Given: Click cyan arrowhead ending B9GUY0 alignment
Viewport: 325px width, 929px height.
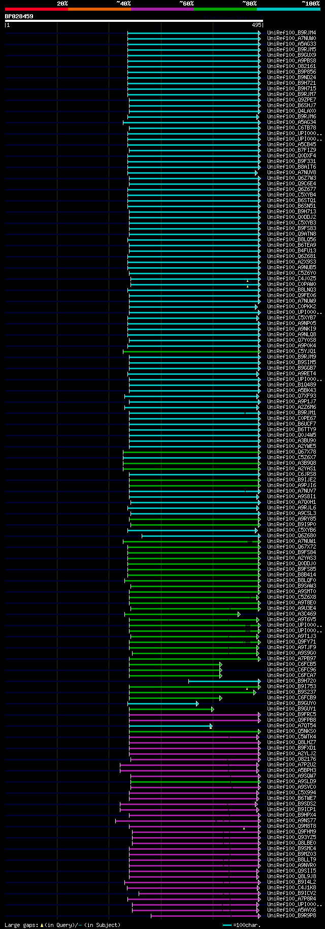Looking at the screenshot, I should [198, 703].
